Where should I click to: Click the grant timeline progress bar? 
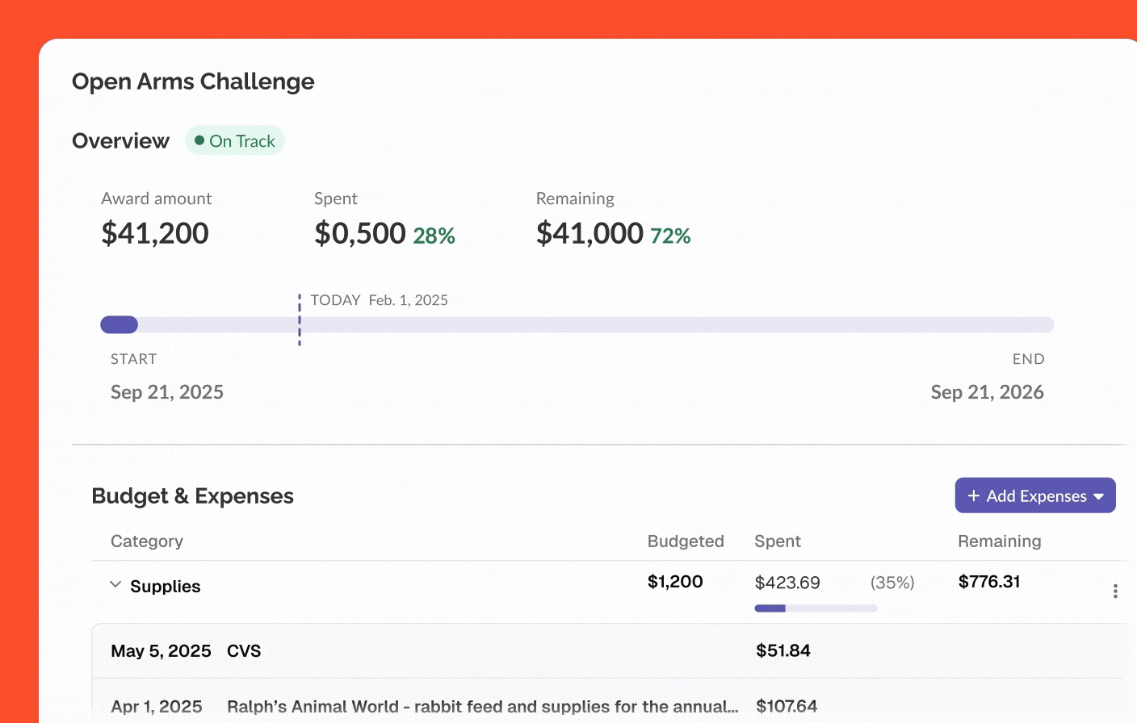pyautogui.click(x=577, y=324)
